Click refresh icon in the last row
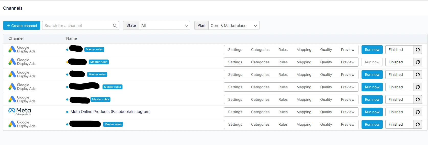This screenshot has height=145, width=428. [418, 124]
